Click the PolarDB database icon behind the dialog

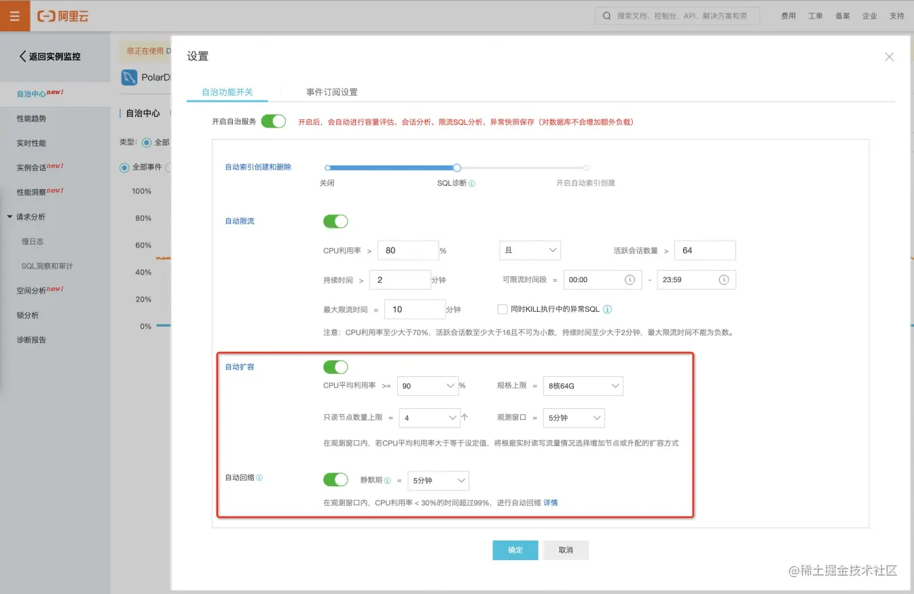click(x=129, y=77)
